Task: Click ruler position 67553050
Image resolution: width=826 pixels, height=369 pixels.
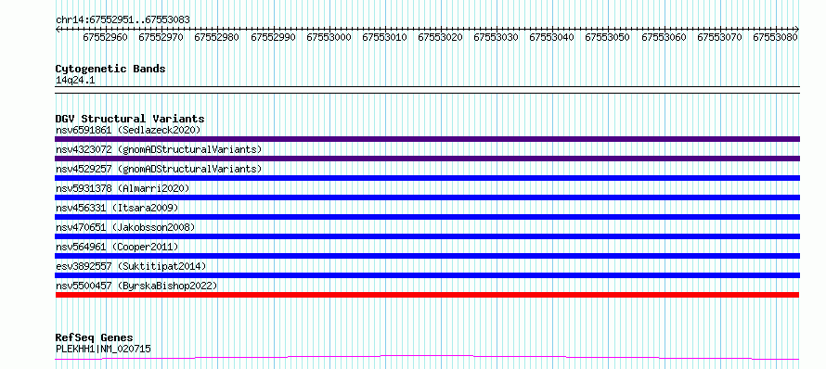Action: coord(607,37)
